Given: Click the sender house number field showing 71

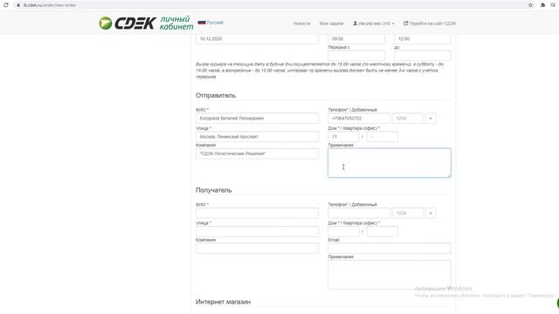Looking at the screenshot, I should point(343,137).
